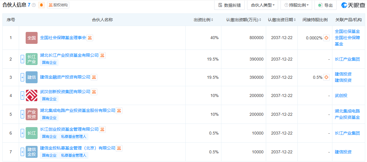
Task: Open the 股权结构 equity structure button
Action: (x=58, y=5)
